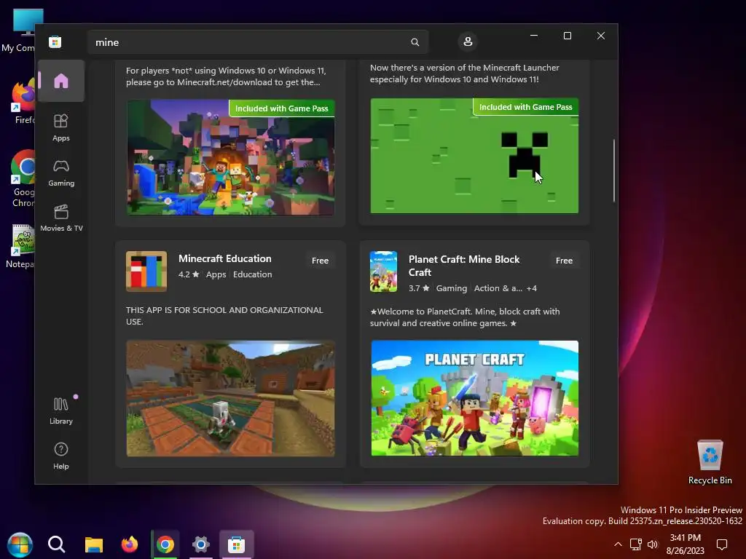Open the Home section in the Store sidebar
The height and width of the screenshot is (559, 746).
coord(61,81)
